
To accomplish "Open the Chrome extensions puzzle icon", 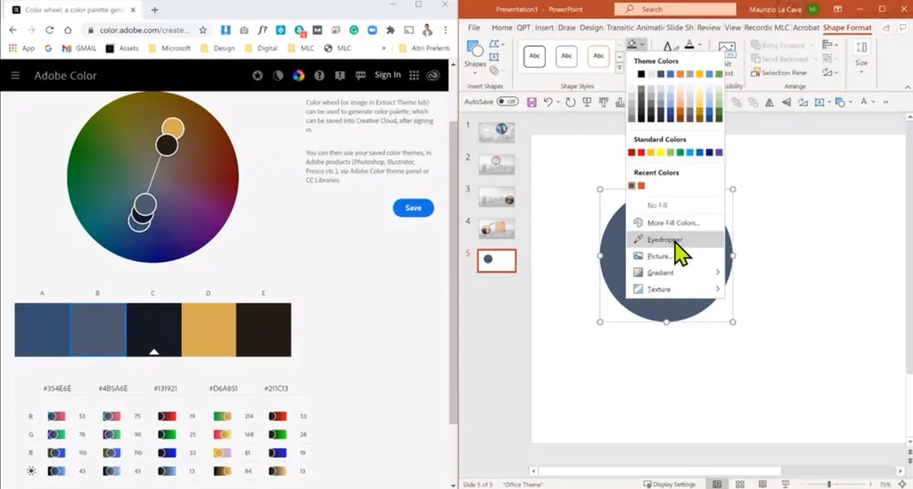I will (391, 30).
